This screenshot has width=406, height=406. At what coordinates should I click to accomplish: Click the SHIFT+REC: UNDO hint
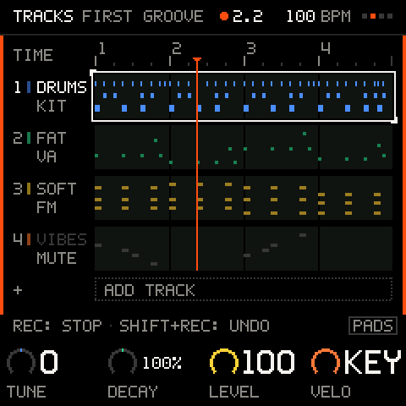pos(195,326)
